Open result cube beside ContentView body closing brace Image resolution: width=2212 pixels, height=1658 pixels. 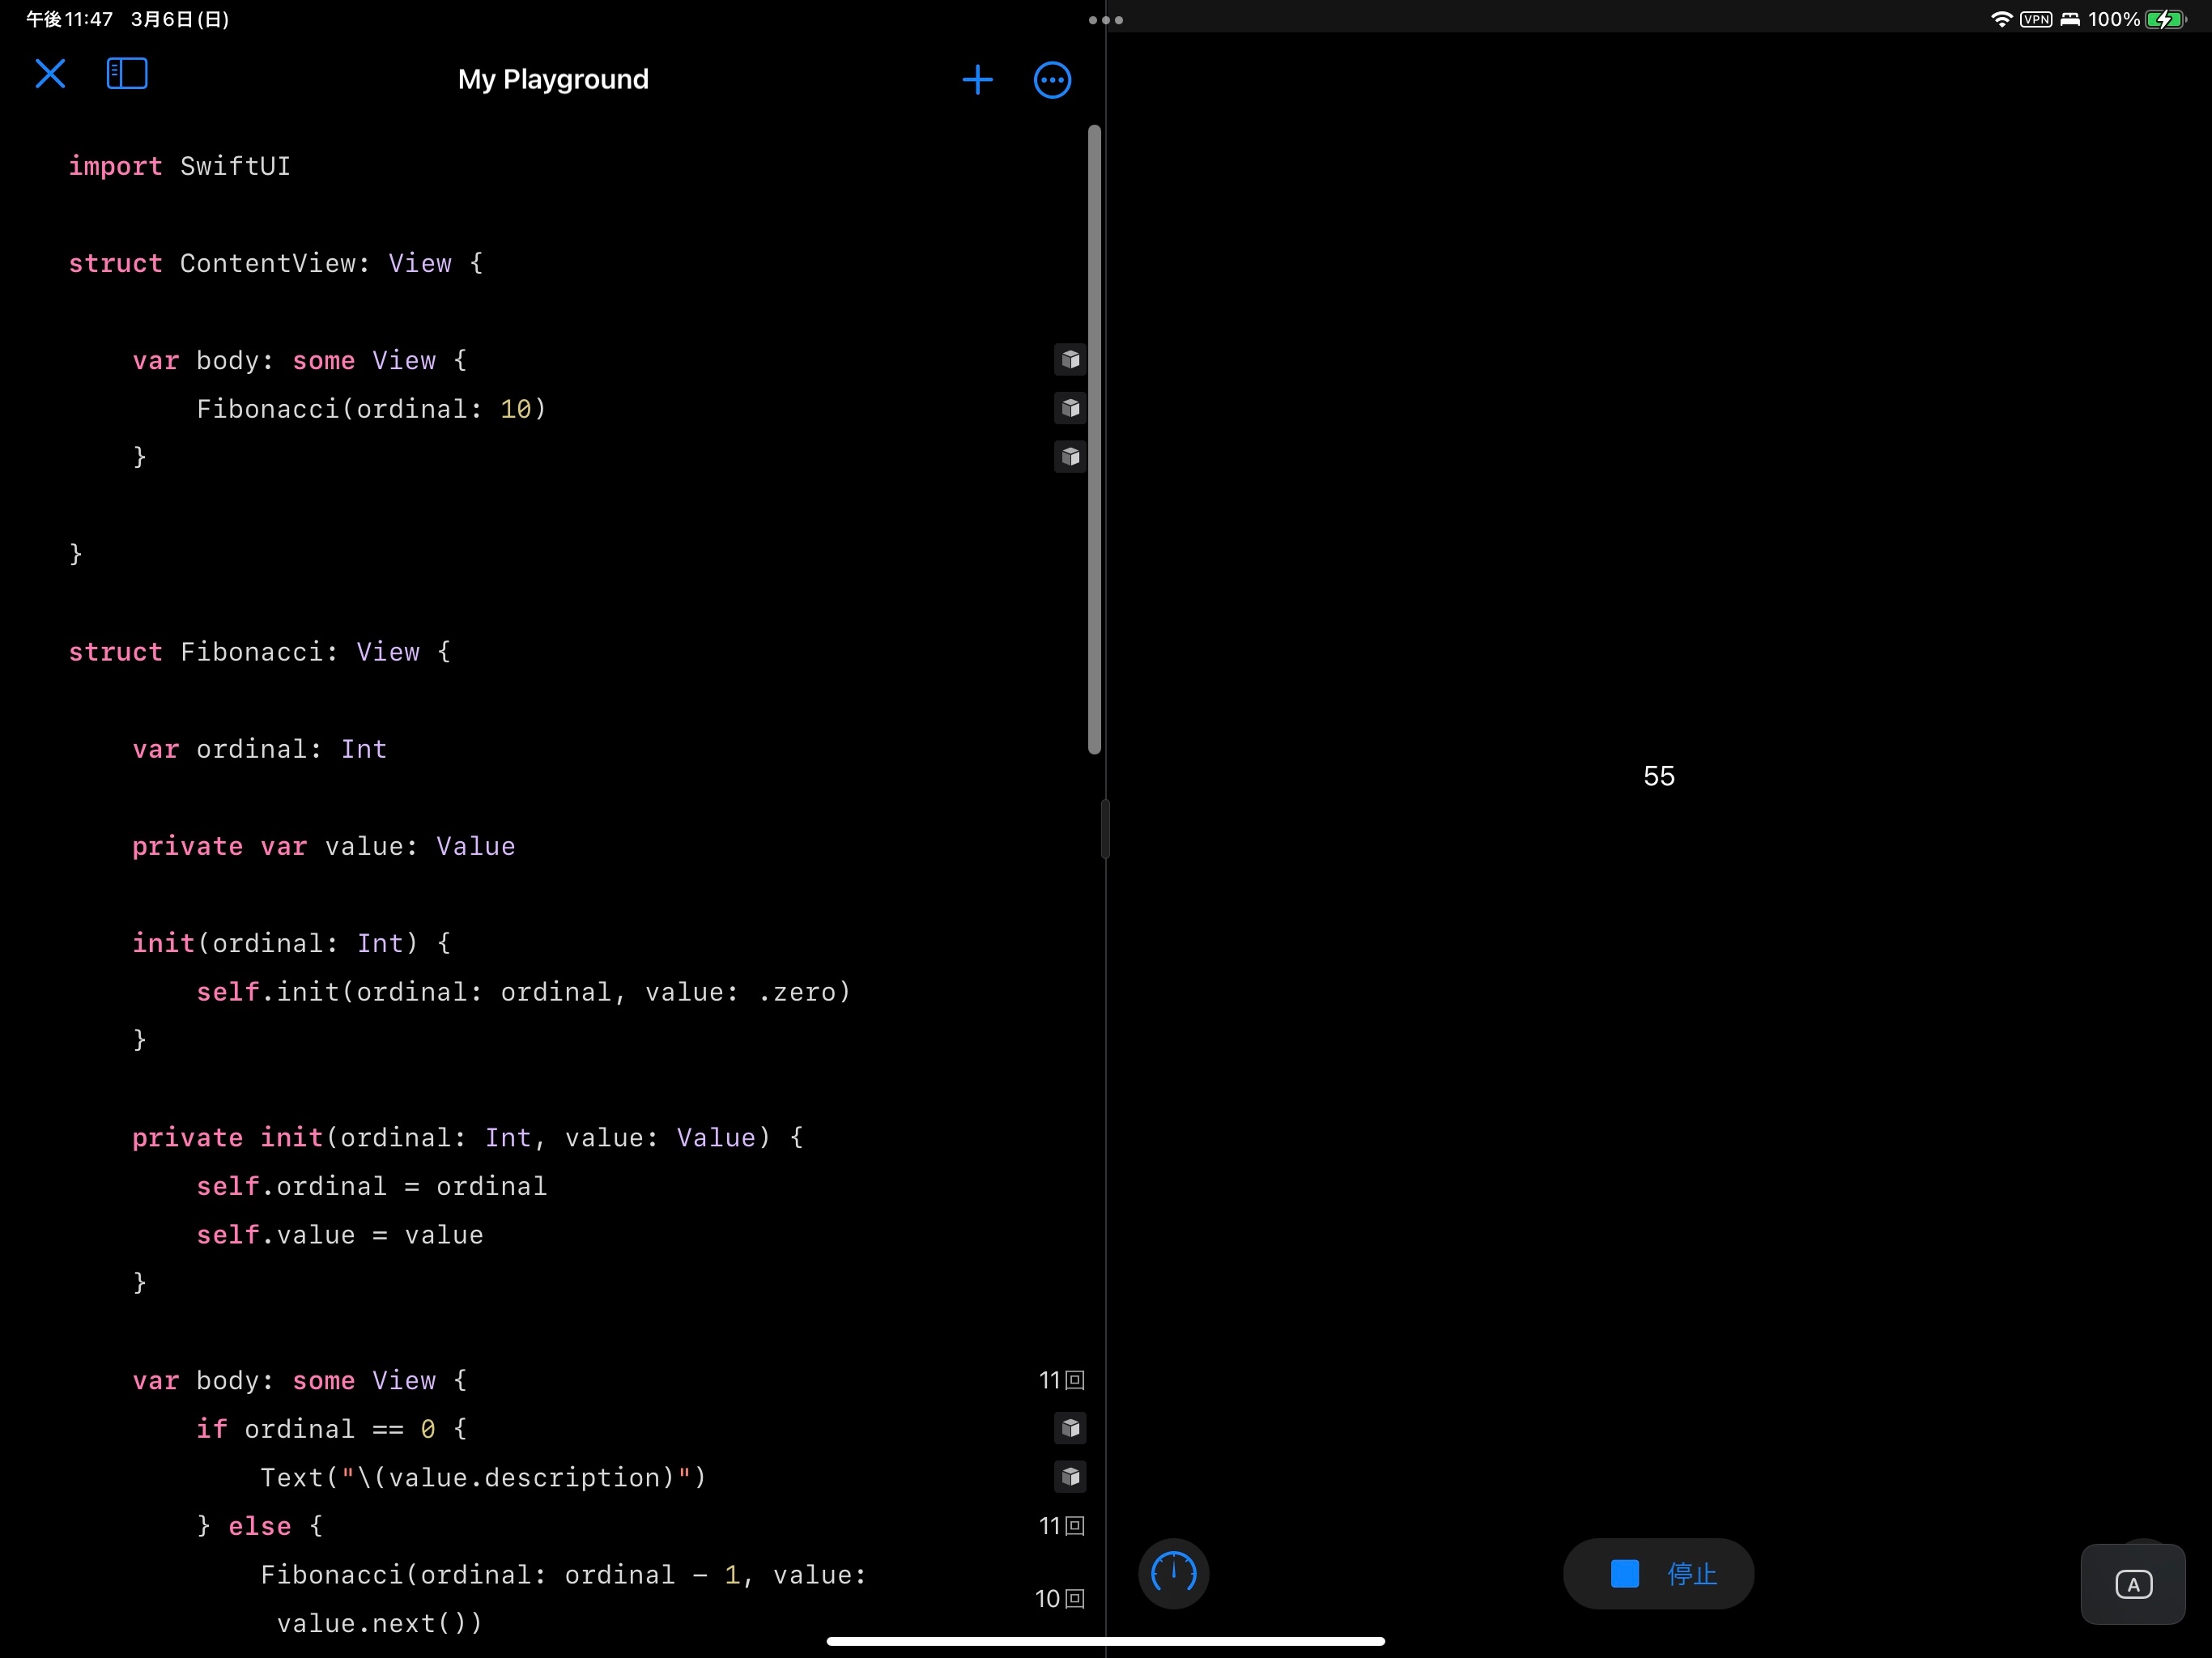[x=1070, y=457]
